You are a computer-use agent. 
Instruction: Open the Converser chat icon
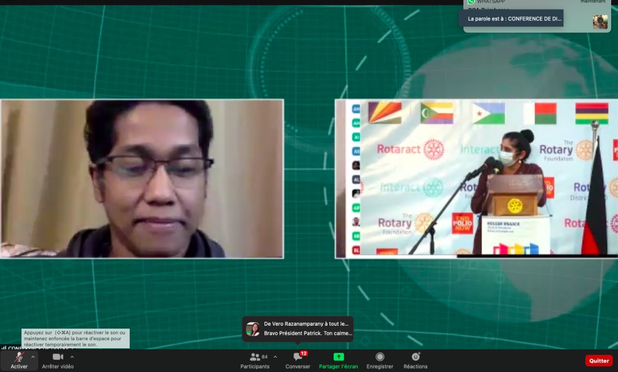click(297, 358)
